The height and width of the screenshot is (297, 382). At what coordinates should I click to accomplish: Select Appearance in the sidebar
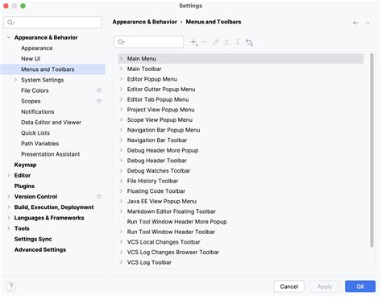pyautogui.click(x=37, y=48)
